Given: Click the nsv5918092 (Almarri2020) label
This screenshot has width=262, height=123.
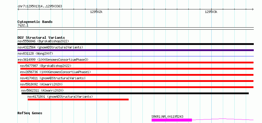Looking at the screenshot, I should pyautogui.click(x=41, y=84).
